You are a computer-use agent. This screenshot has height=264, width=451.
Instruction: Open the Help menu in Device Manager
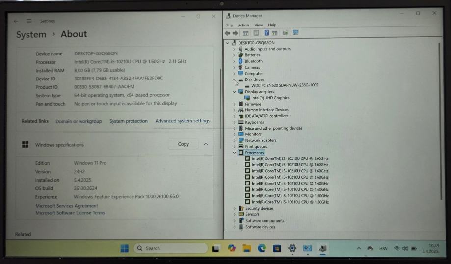pyautogui.click(x=272, y=25)
